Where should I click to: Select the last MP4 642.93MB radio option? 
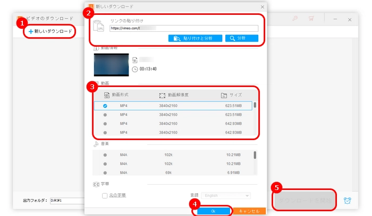(x=105, y=133)
